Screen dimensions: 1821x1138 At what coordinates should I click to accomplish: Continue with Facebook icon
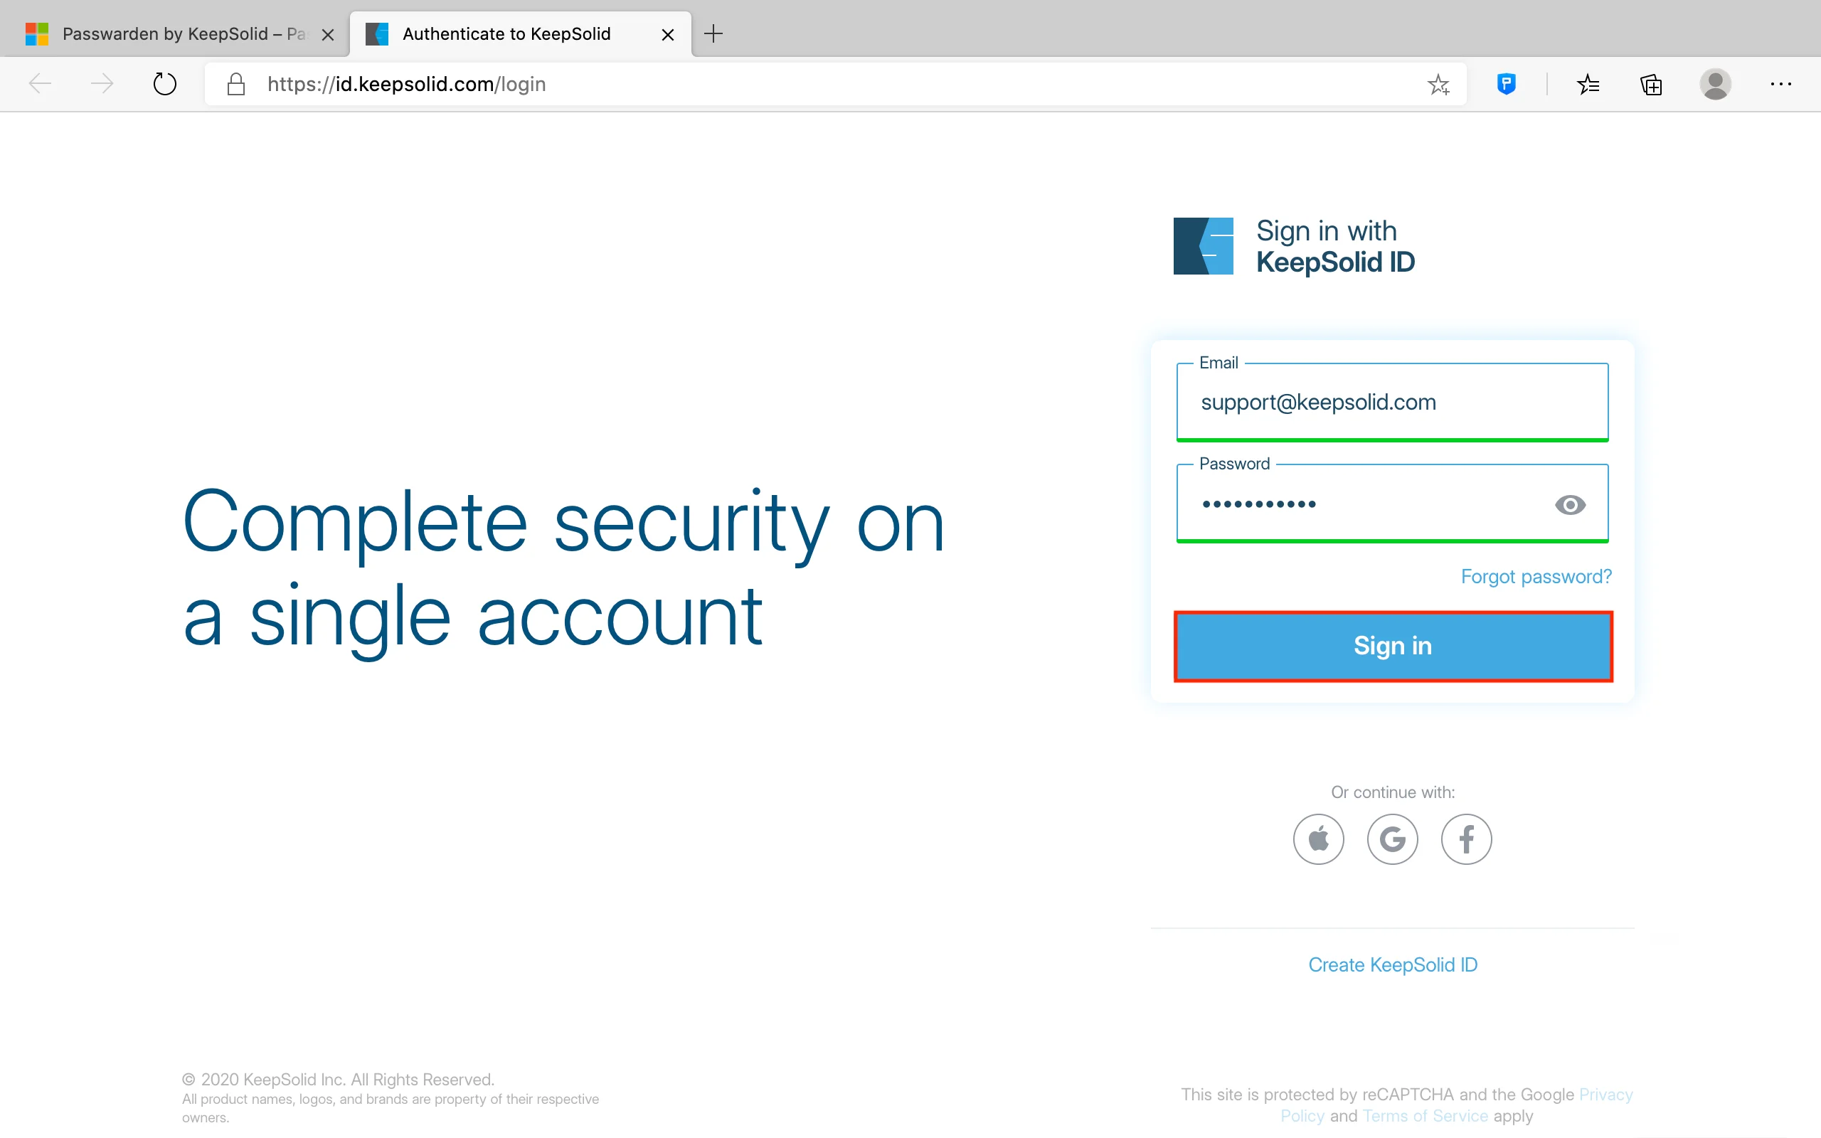(x=1466, y=839)
